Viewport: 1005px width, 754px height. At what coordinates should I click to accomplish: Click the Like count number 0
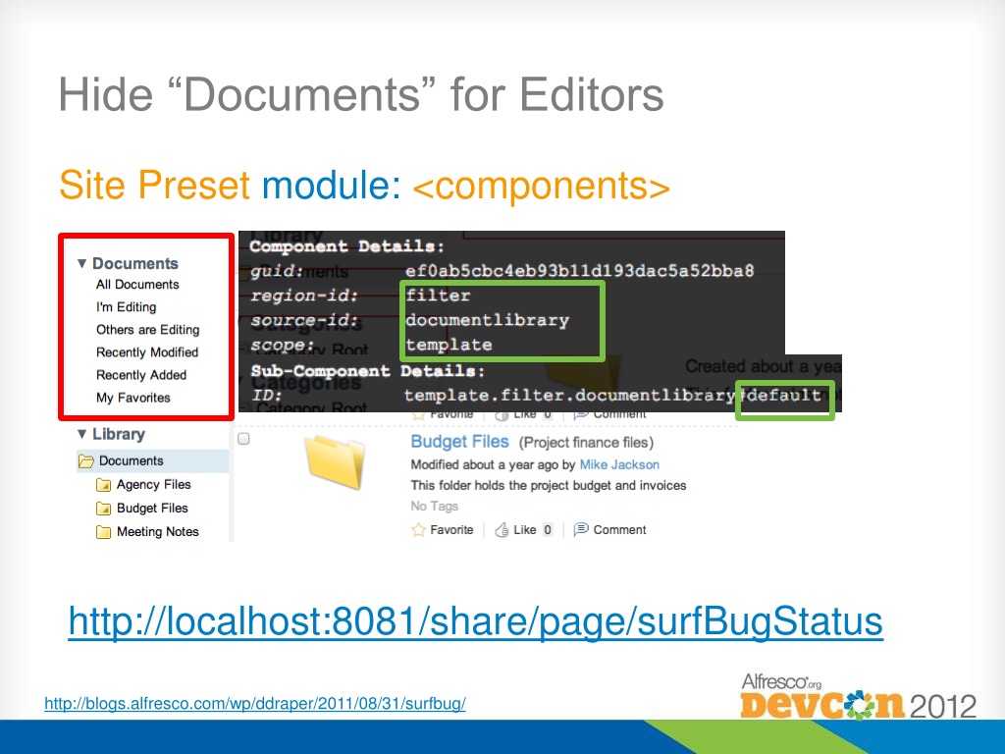pos(548,529)
